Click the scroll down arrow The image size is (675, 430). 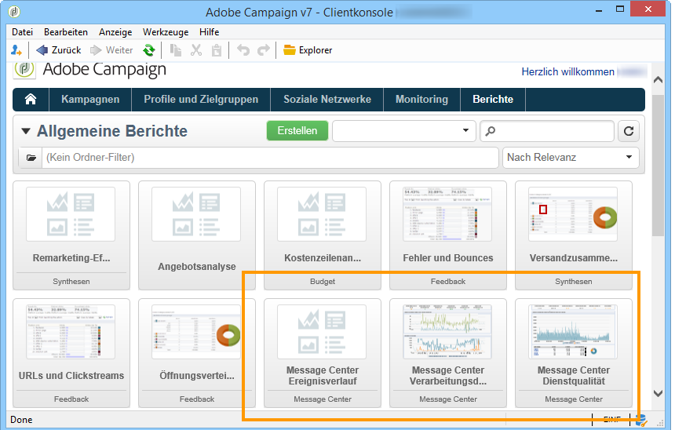658,393
